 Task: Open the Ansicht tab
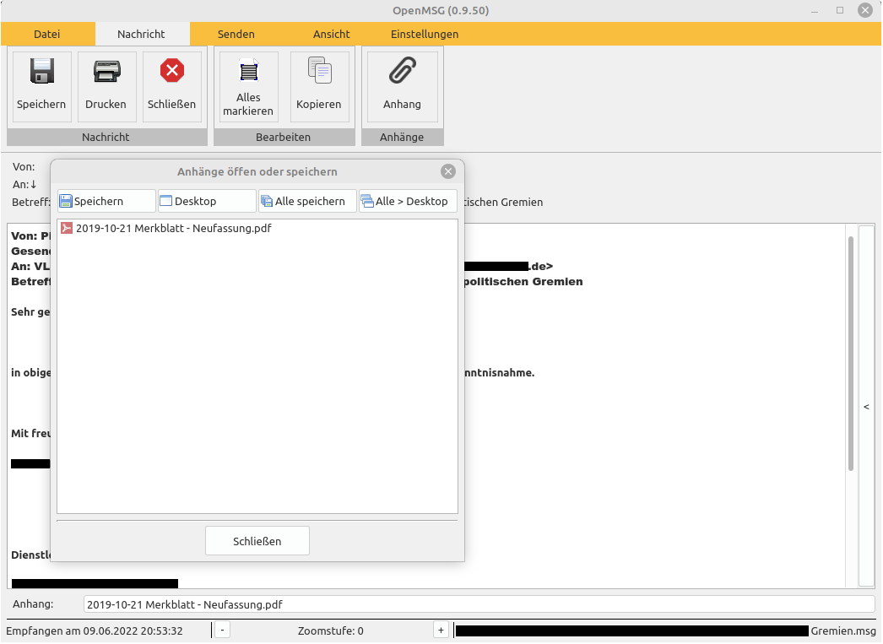click(332, 35)
